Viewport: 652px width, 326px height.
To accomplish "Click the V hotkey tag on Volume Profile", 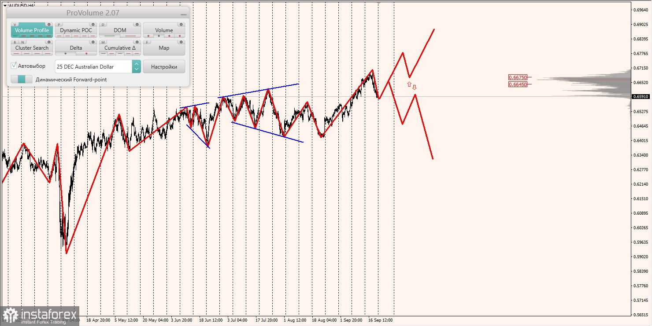I will (15, 25).
